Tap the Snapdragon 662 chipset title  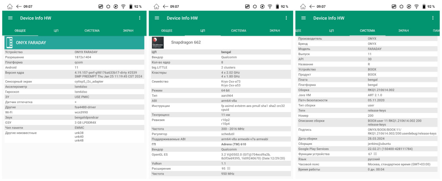point(186,43)
